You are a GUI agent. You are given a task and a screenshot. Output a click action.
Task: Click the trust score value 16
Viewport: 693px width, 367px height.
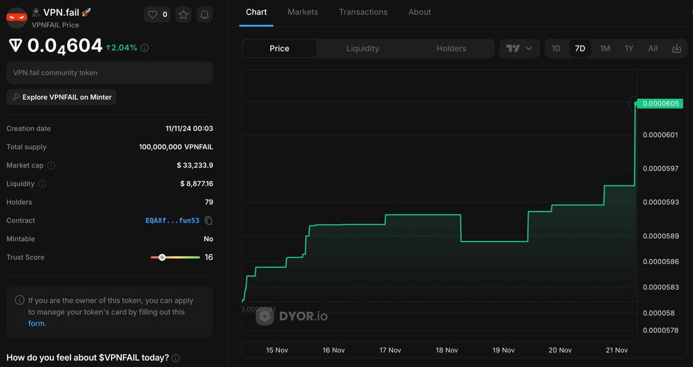click(209, 257)
